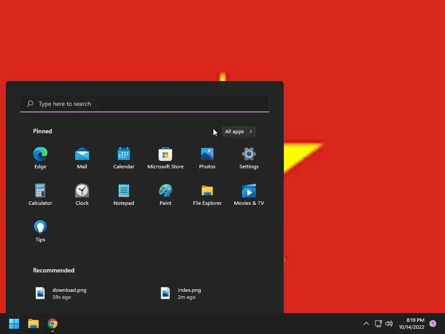Launch the Mail app
The width and height of the screenshot is (445, 334).
point(82,158)
